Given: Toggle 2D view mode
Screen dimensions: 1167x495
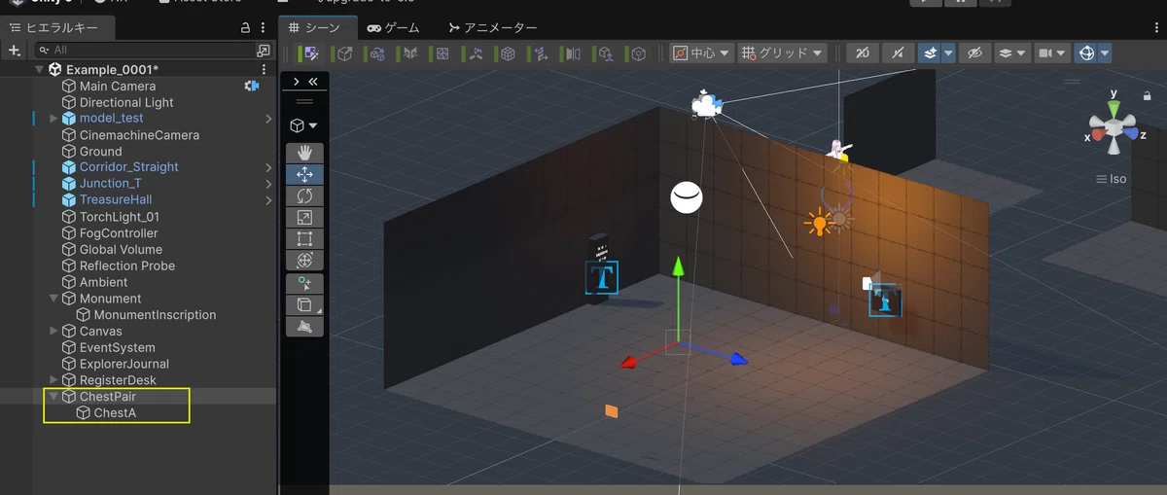Looking at the screenshot, I should coord(862,53).
